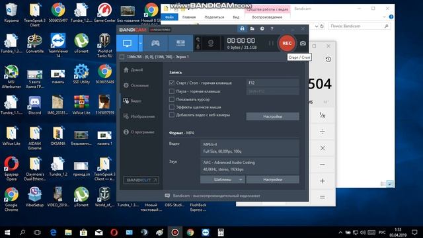Enable mouse click effects checkbox
423x238 pixels.
[172, 107]
